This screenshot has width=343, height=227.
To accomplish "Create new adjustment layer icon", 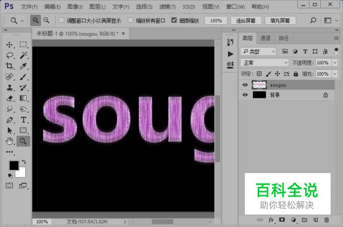I will 293,220.
